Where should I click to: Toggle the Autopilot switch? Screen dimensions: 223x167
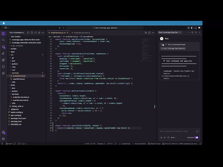pyautogui.click(x=196, y=137)
